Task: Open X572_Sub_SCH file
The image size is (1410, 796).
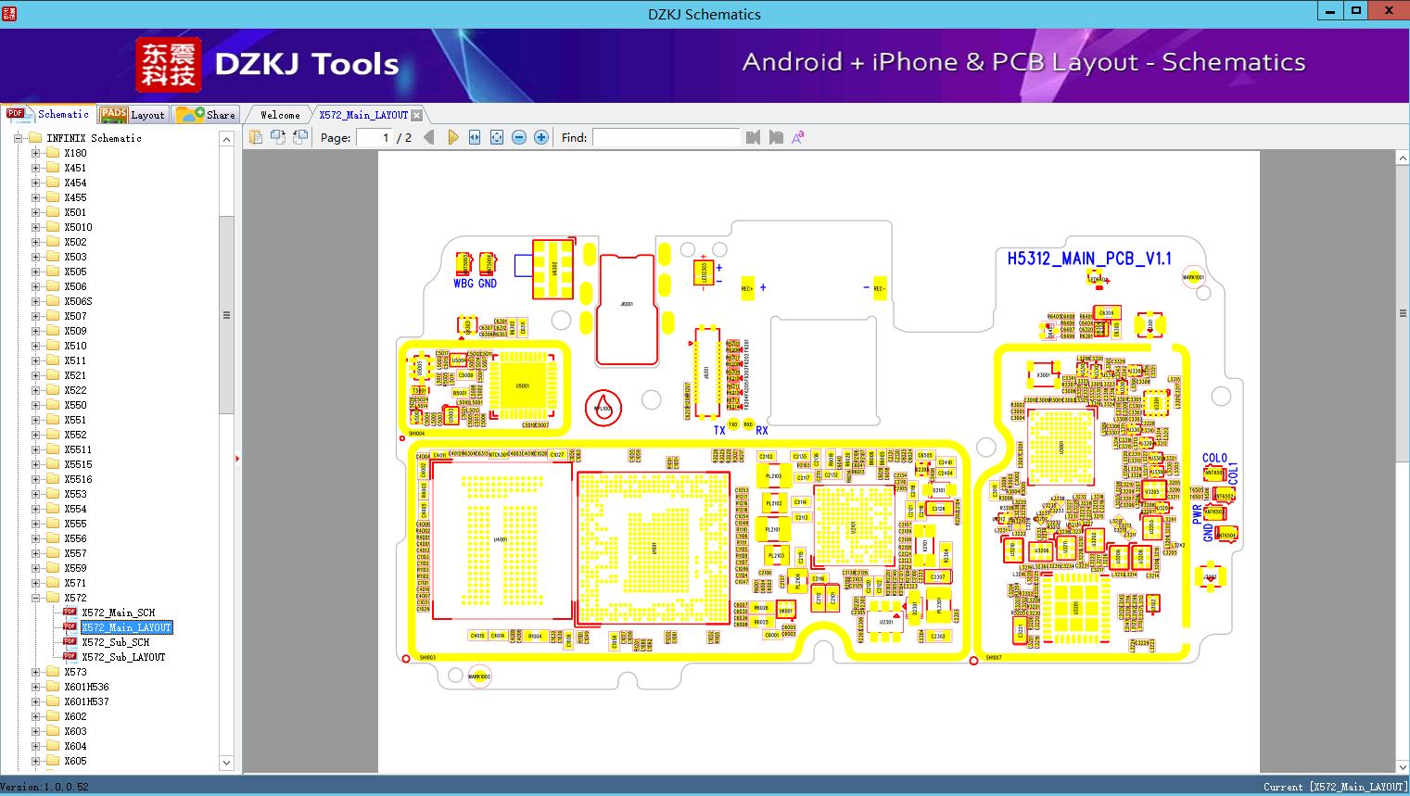Action: [x=115, y=642]
